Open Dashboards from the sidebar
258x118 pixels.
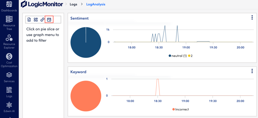coord(9,6)
